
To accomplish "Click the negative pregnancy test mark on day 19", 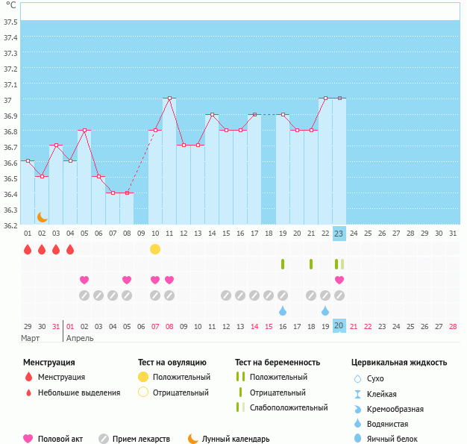I will (x=283, y=264).
